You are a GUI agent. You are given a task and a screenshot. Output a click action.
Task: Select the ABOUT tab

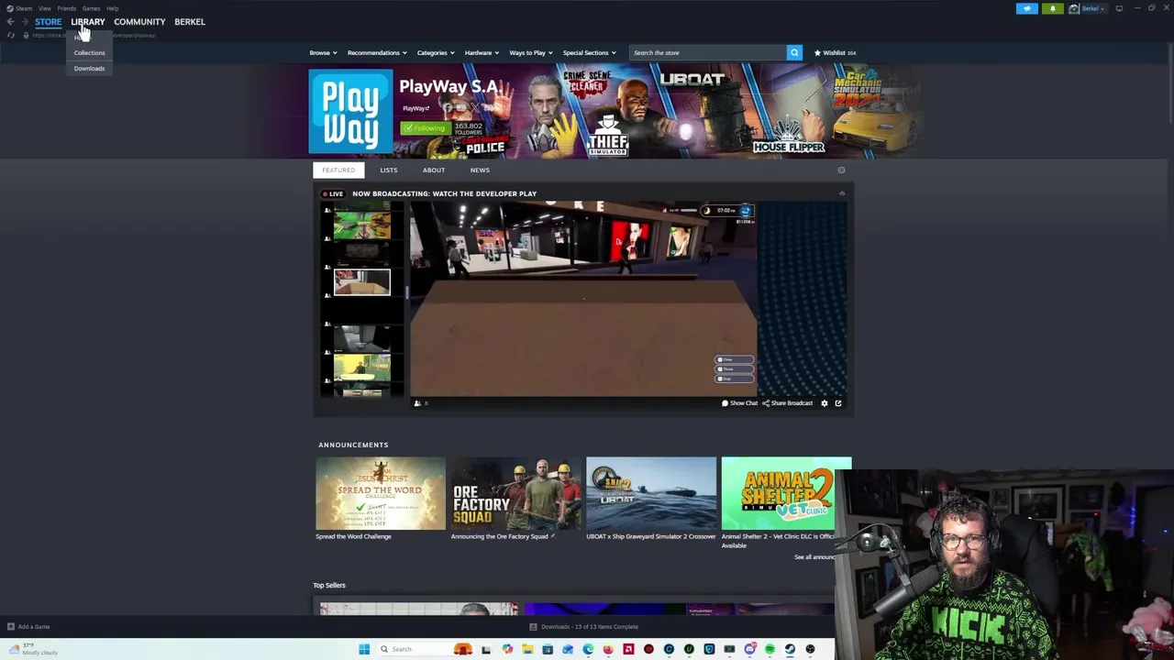pyautogui.click(x=434, y=170)
